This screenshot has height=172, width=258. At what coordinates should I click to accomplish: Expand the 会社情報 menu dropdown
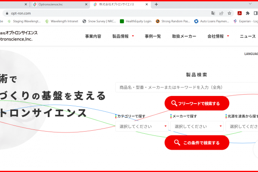click(218, 36)
